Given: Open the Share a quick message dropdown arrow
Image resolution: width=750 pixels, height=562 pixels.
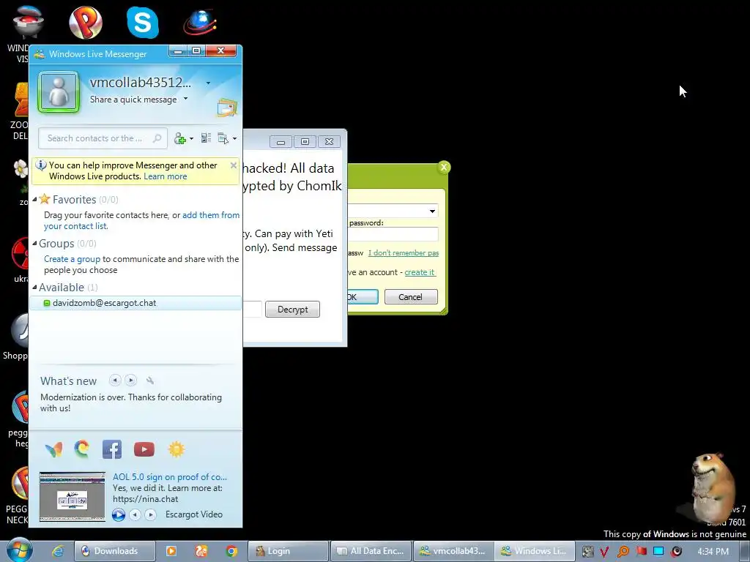Looking at the screenshot, I should click(x=185, y=99).
